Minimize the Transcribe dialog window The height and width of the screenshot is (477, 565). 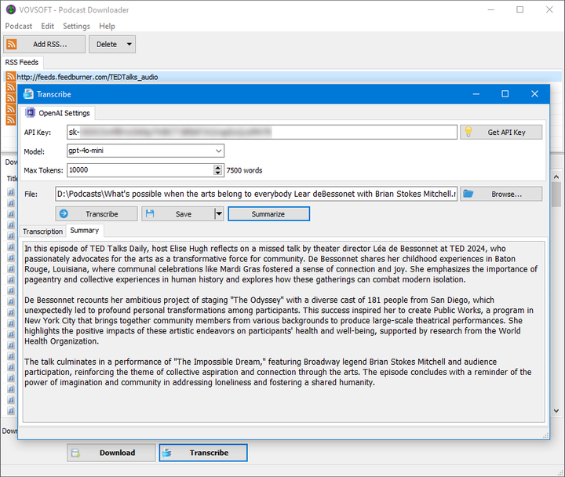[x=476, y=94]
